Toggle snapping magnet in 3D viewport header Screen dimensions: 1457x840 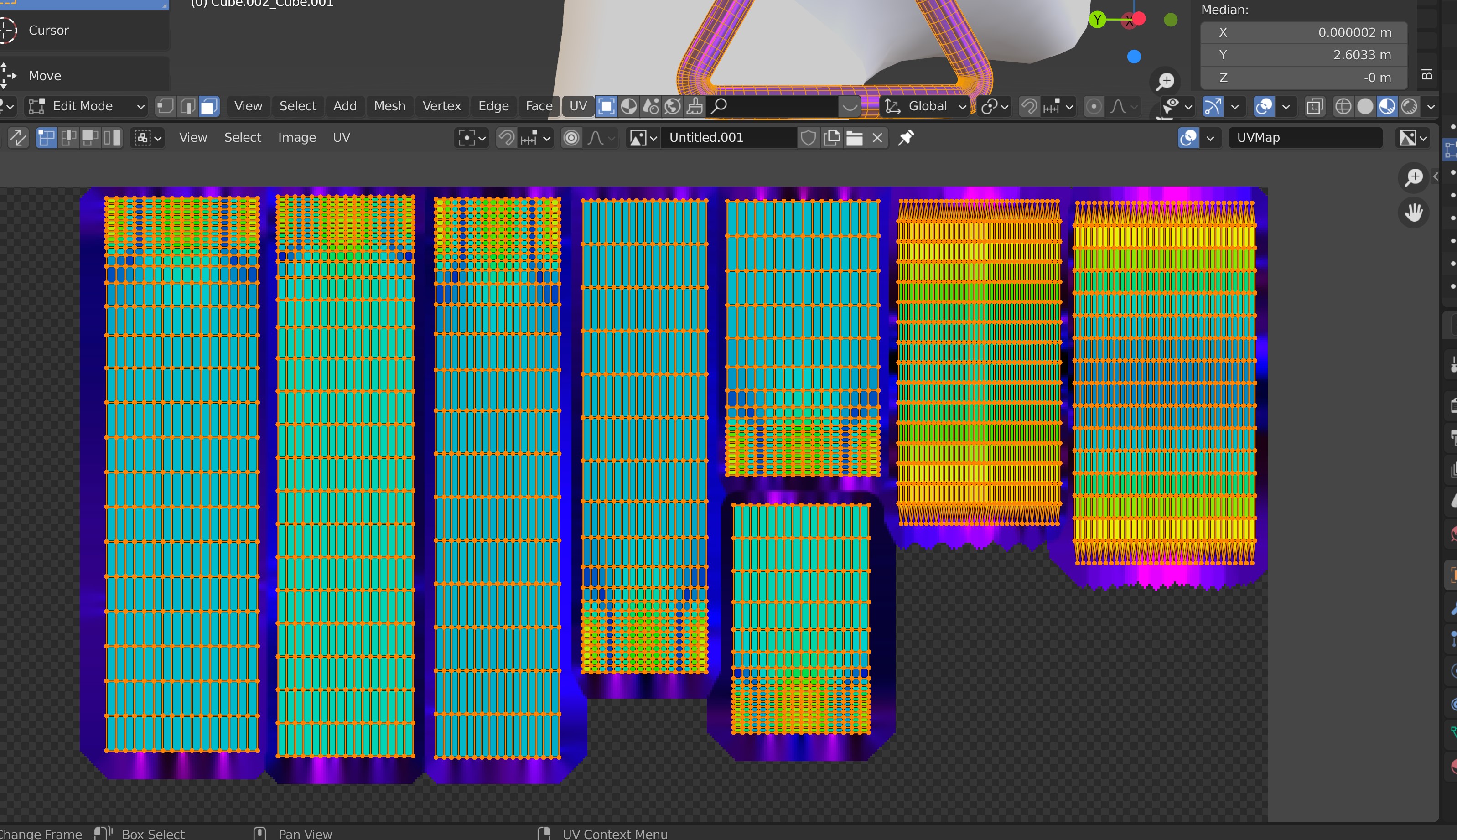[x=1029, y=106]
